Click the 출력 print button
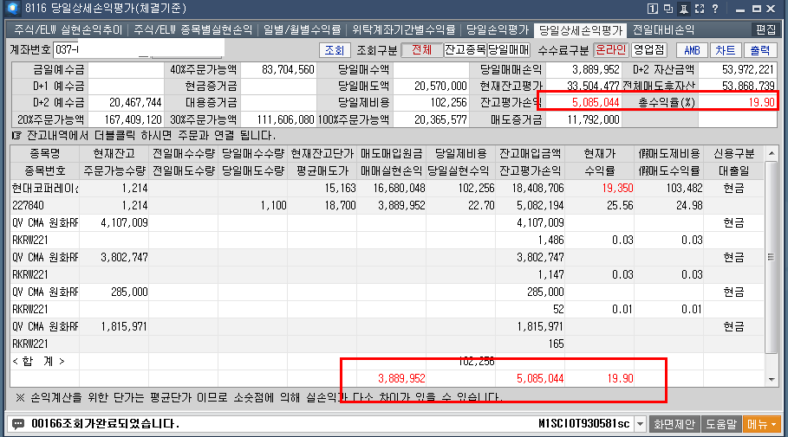788x437 pixels. pos(759,49)
